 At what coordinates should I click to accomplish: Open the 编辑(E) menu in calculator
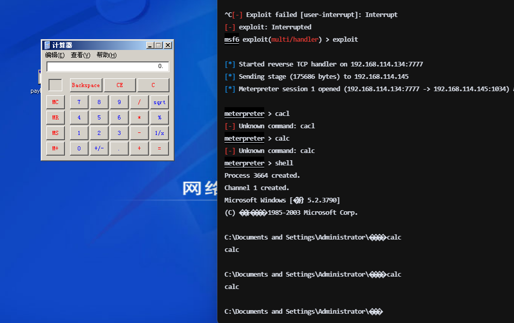[x=55, y=55]
